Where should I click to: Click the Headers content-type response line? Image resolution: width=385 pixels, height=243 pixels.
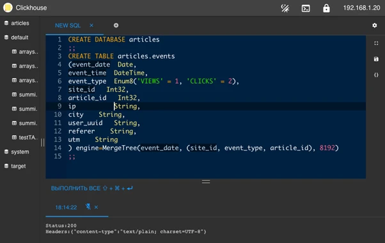click(x=126, y=231)
